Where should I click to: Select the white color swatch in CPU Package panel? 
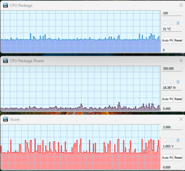(x=165, y=23)
